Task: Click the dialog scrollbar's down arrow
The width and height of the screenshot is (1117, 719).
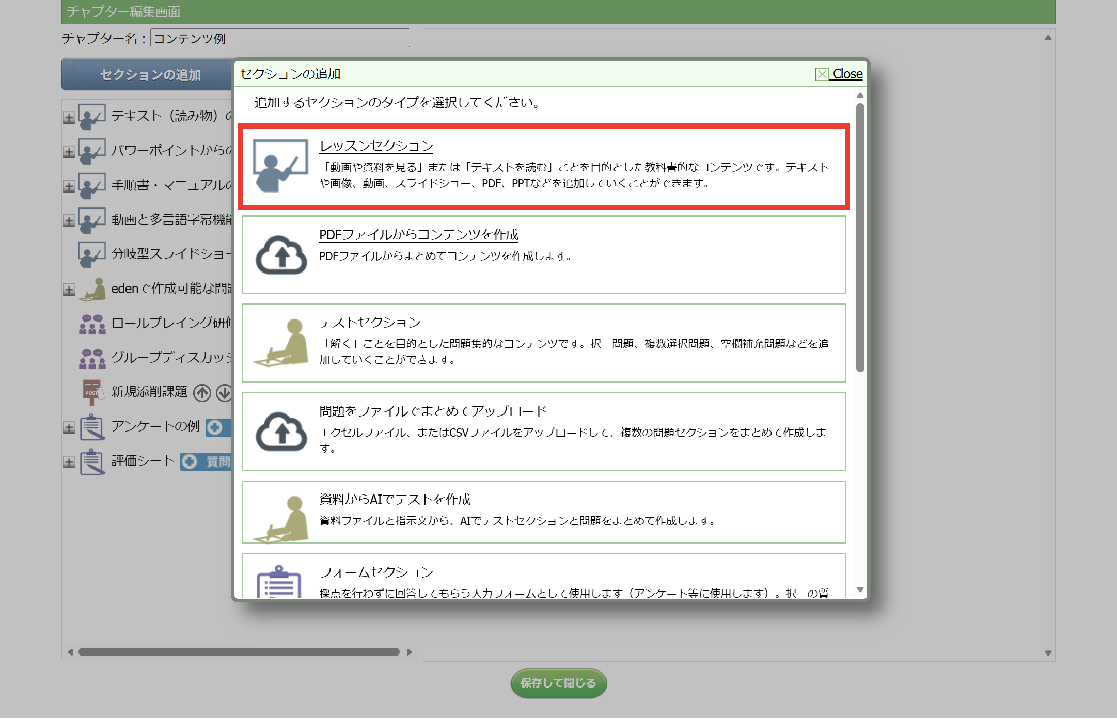Action: (860, 589)
